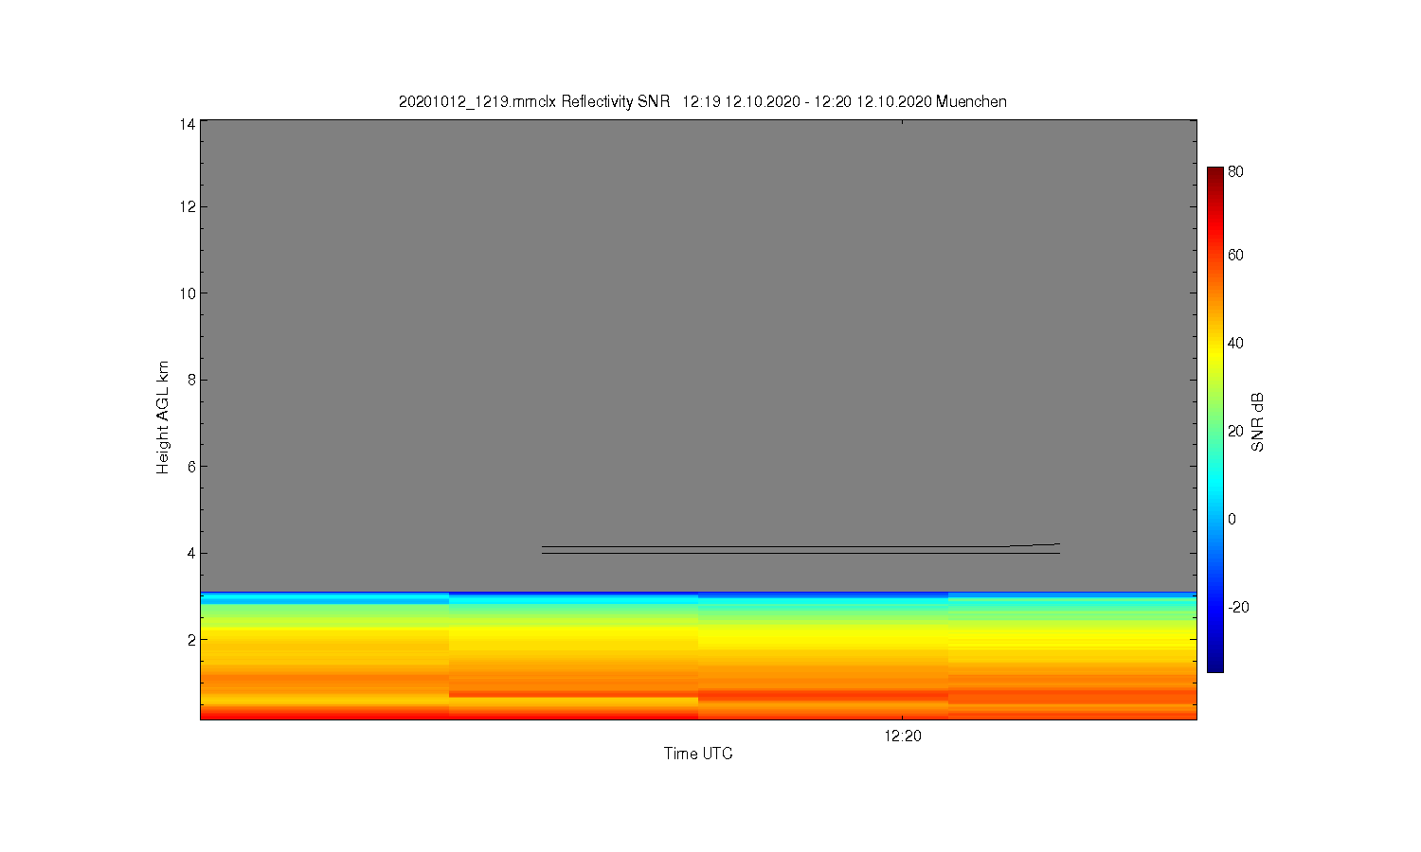Click the gray no-data area at 8 km
The height and width of the screenshot is (852, 1421).
pos(698,380)
